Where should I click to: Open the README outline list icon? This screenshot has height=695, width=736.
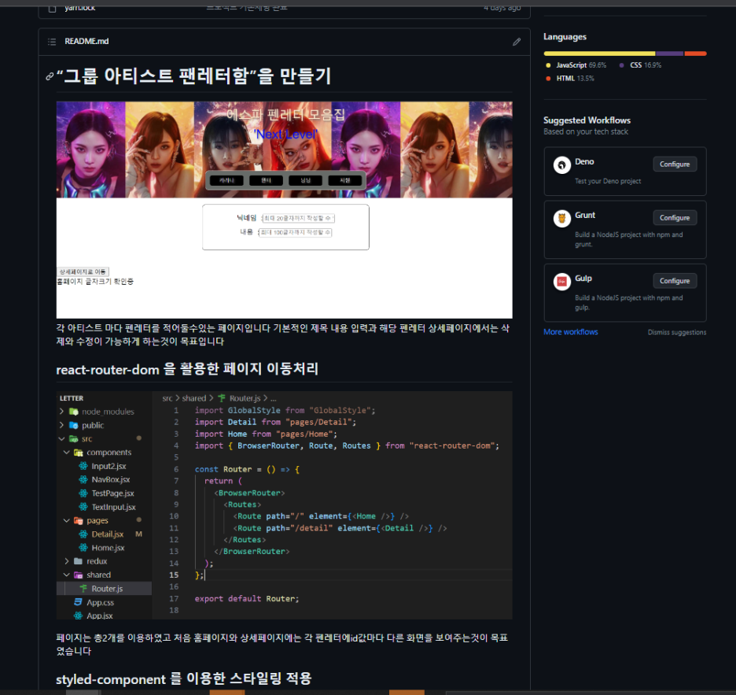(x=52, y=42)
